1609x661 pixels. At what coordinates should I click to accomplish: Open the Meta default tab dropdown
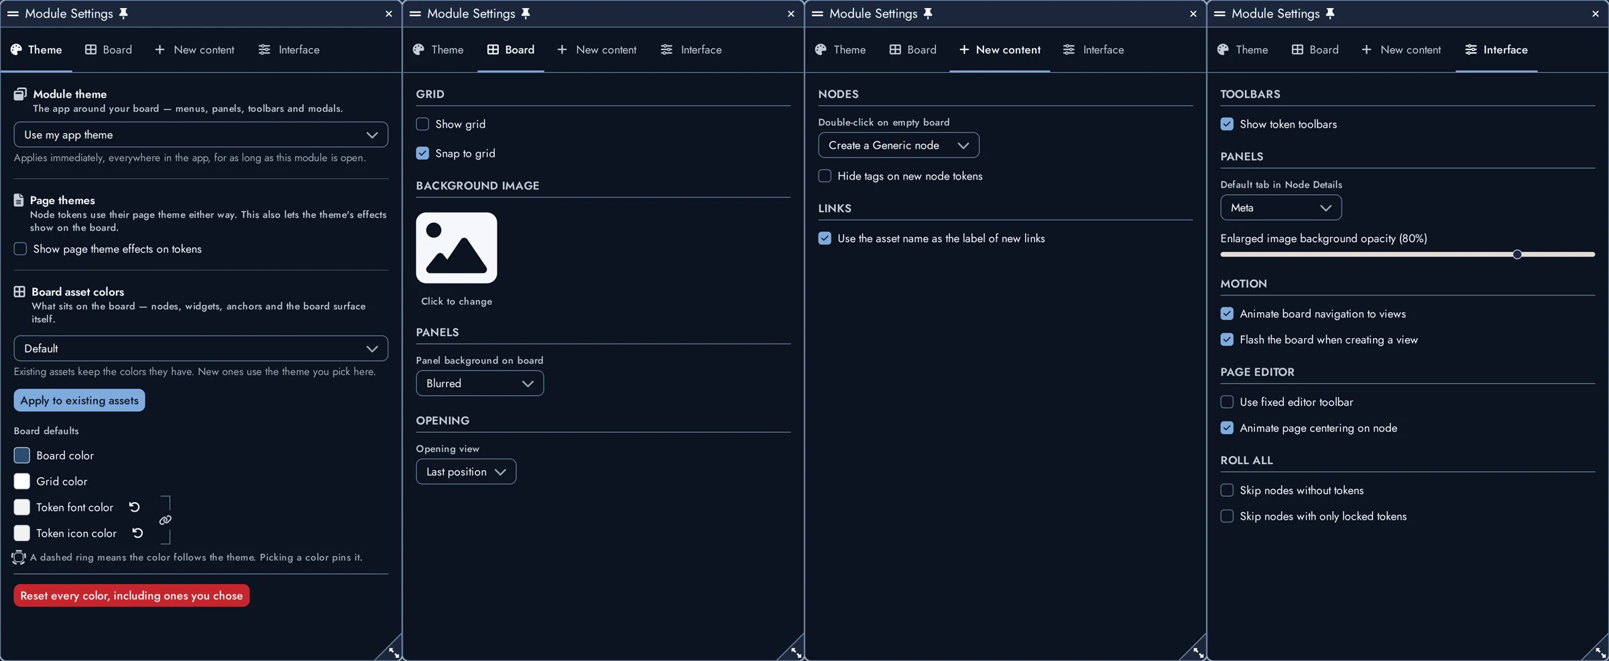[1280, 208]
